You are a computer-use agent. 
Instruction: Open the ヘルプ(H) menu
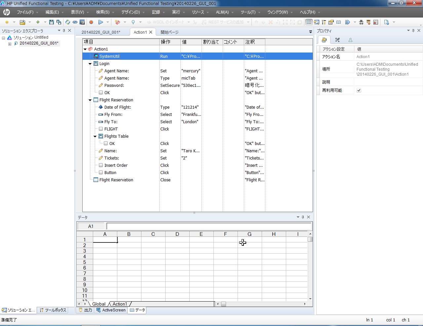[x=308, y=12]
